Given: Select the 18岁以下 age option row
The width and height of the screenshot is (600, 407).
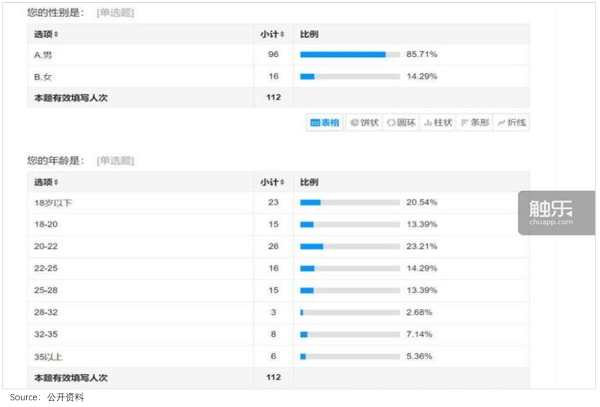Looking at the screenshot, I should (53, 203).
